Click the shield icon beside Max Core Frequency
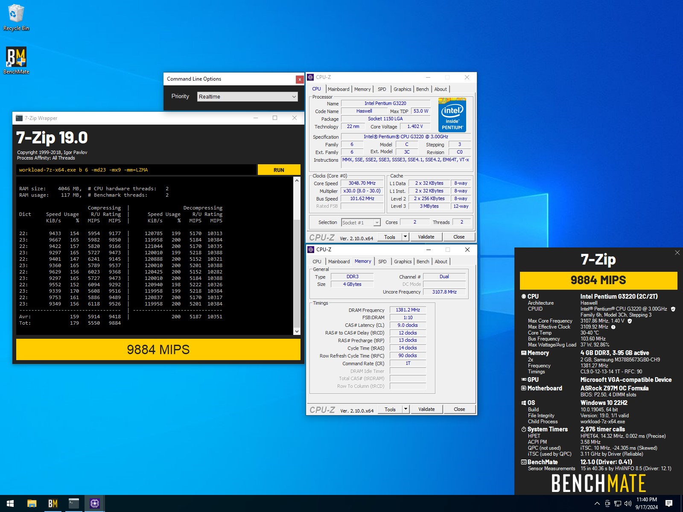Screen dimensions: 683x512 click(x=629, y=321)
